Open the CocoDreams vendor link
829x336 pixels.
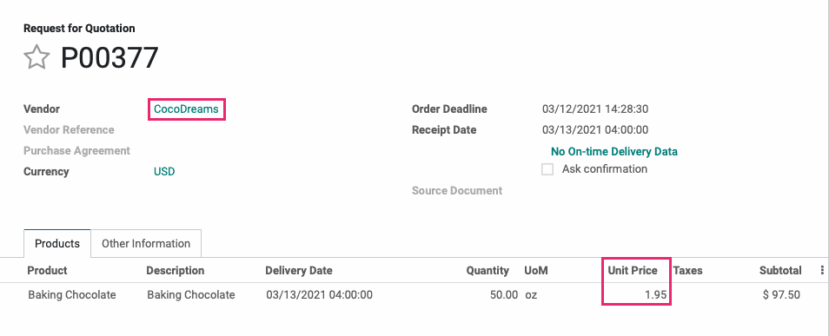(186, 109)
